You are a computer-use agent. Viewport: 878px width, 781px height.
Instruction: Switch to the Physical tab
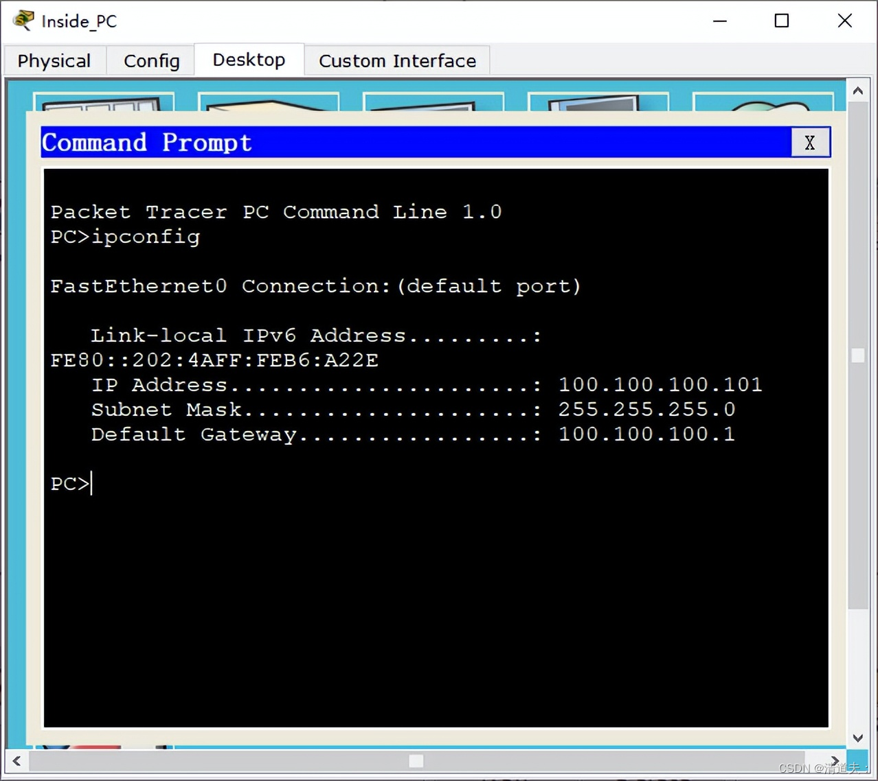(54, 60)
